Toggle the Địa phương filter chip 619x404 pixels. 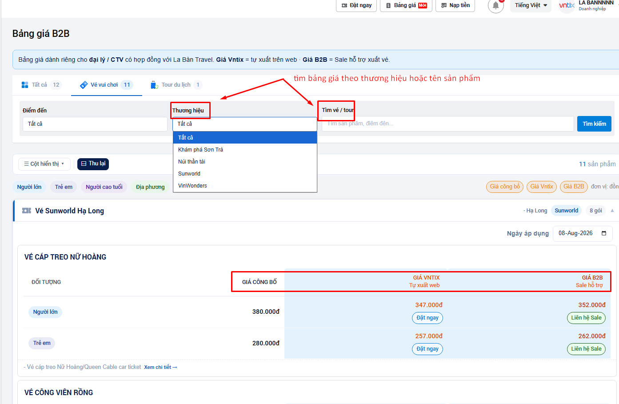[150, 187]
